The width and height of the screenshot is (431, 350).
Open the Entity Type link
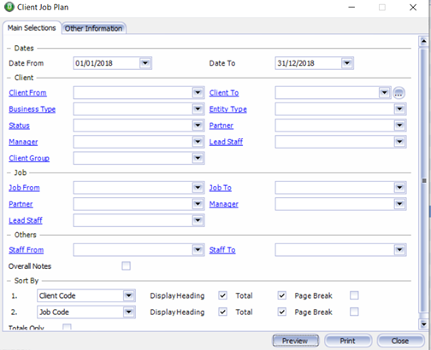tap(228, 109)
